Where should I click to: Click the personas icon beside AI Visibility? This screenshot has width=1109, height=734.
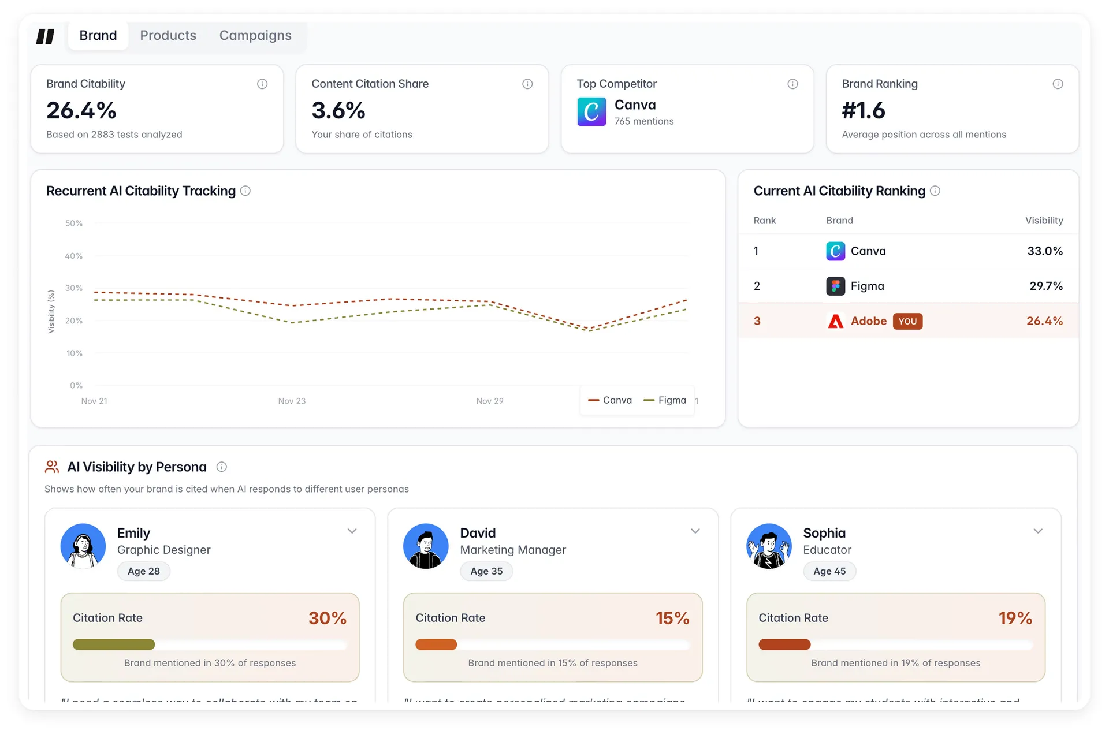52,467
